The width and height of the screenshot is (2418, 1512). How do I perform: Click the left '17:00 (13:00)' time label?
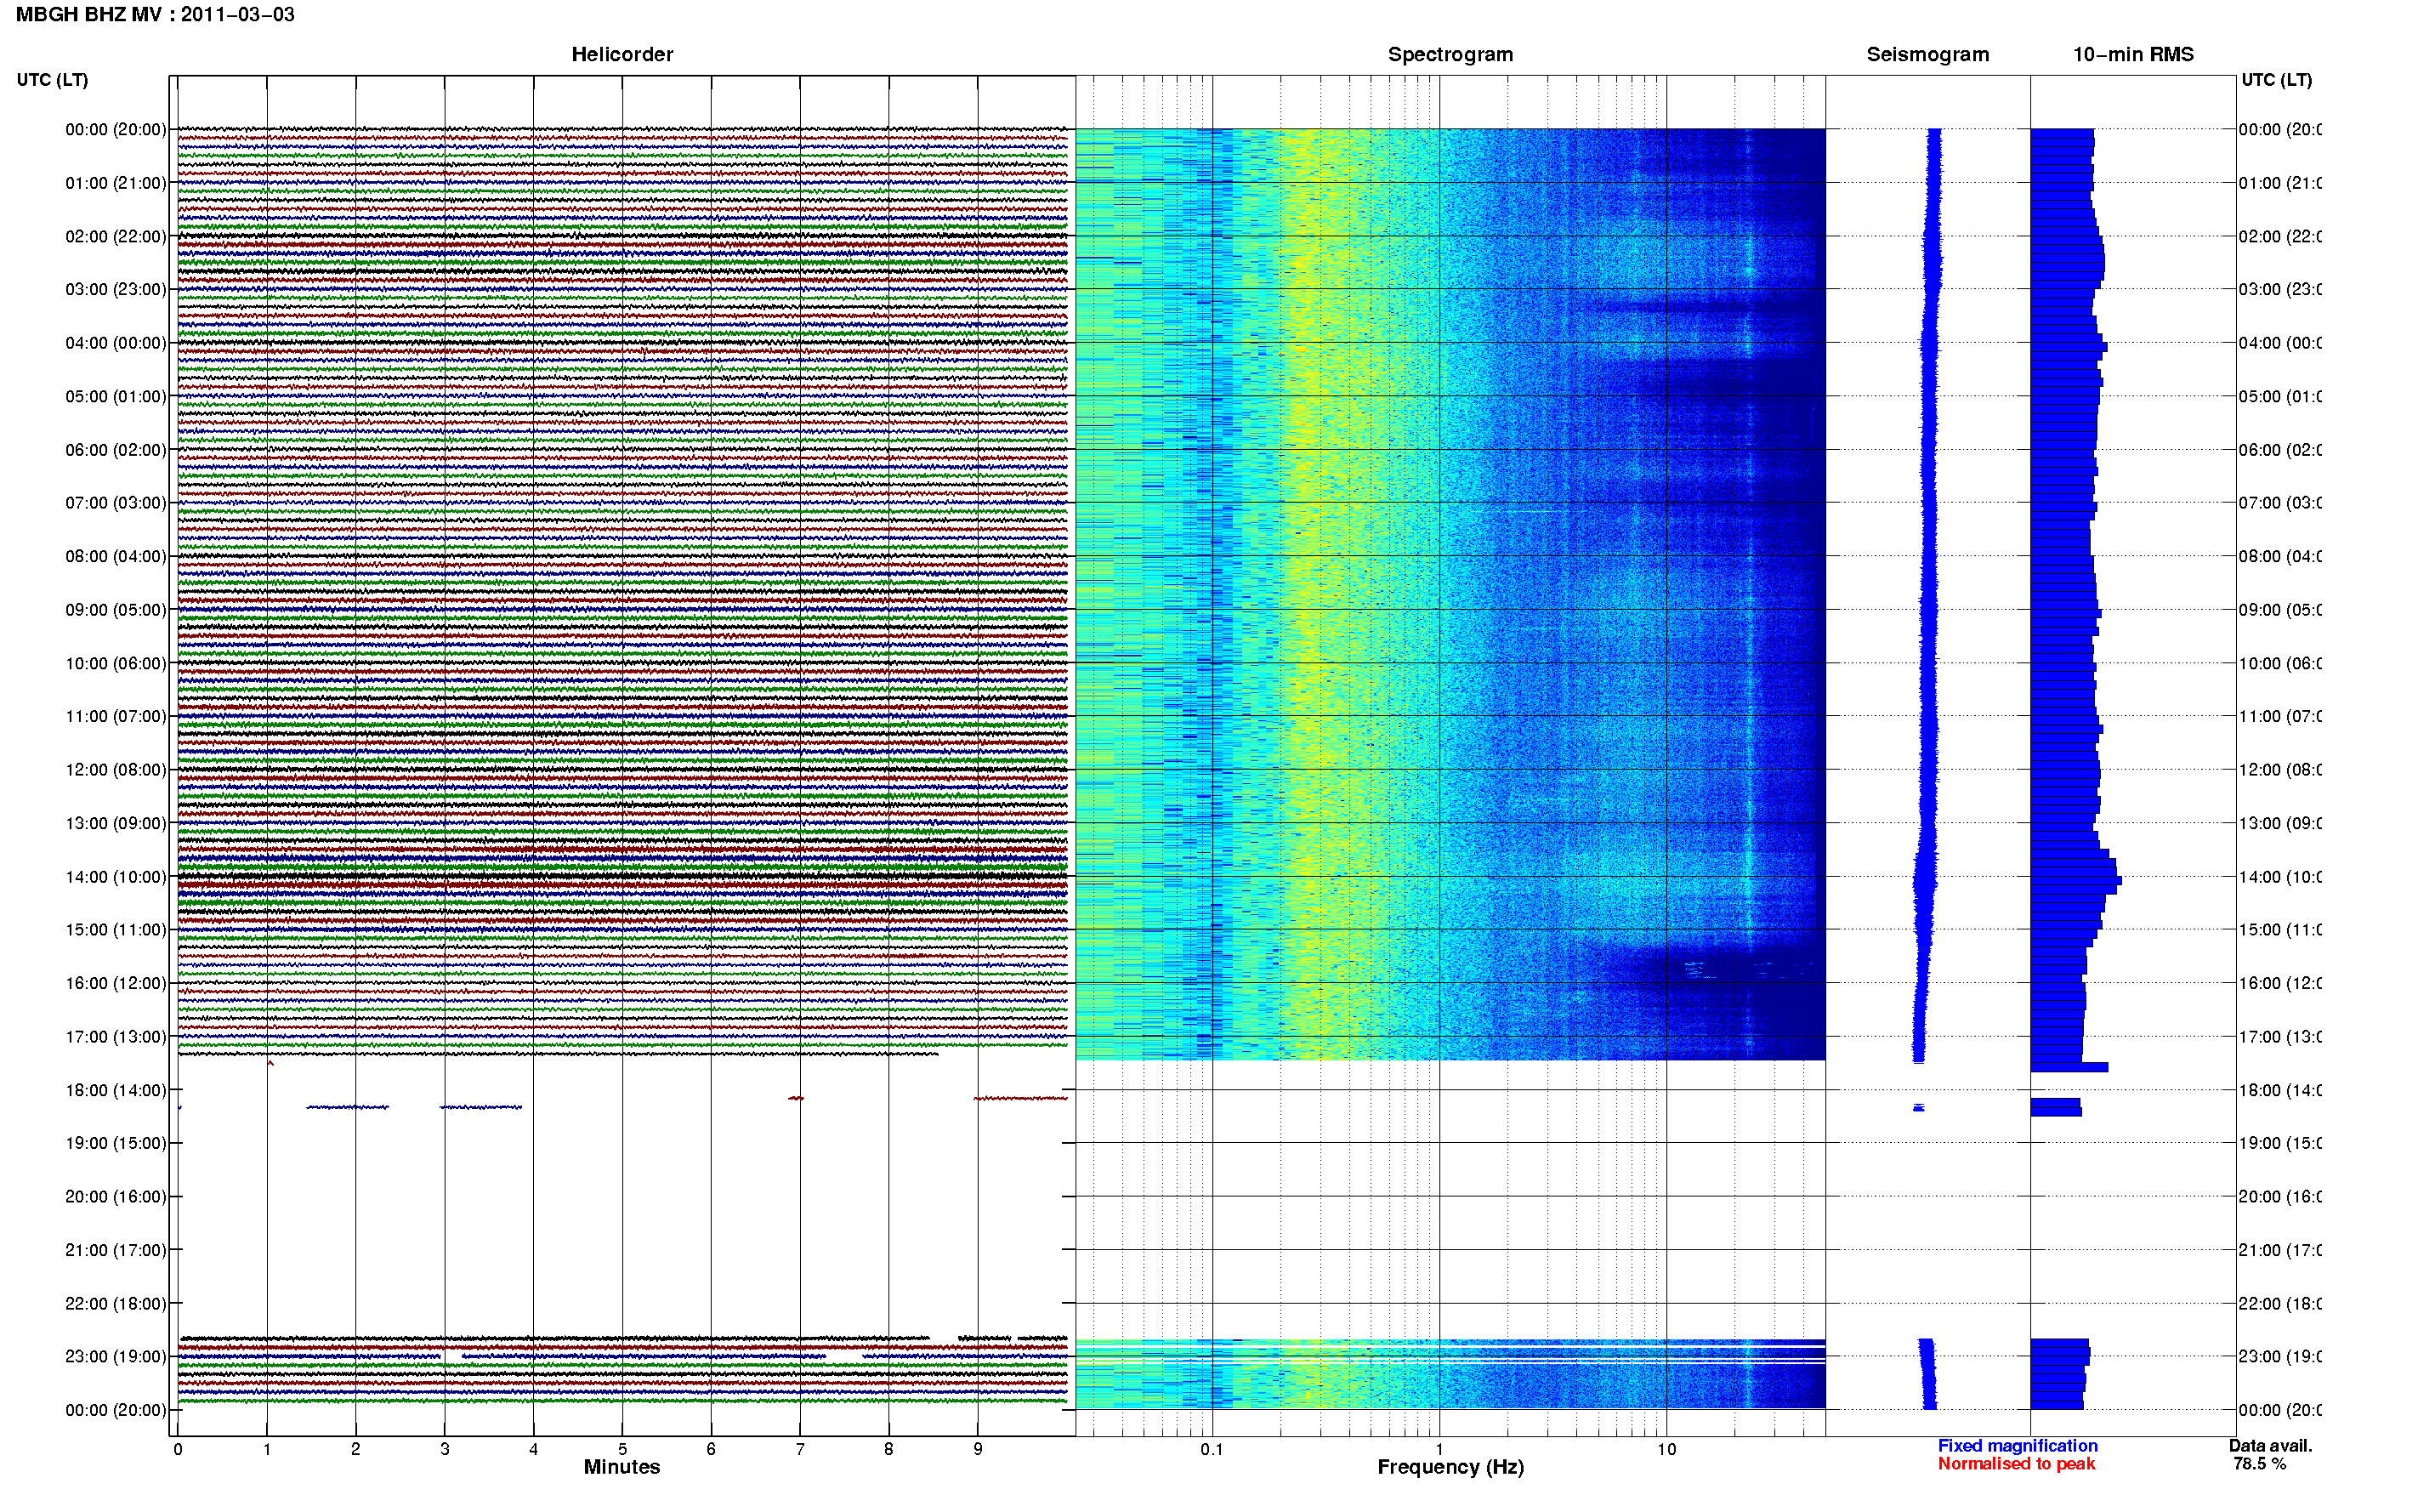coord(116,1037)
